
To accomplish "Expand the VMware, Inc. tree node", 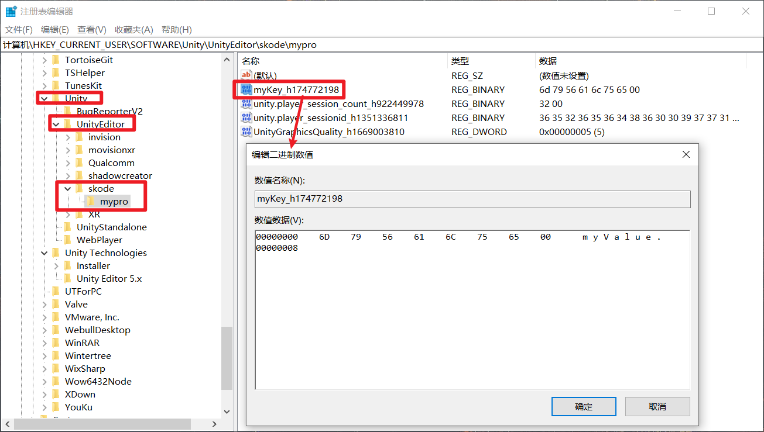I will coord(44,317).
